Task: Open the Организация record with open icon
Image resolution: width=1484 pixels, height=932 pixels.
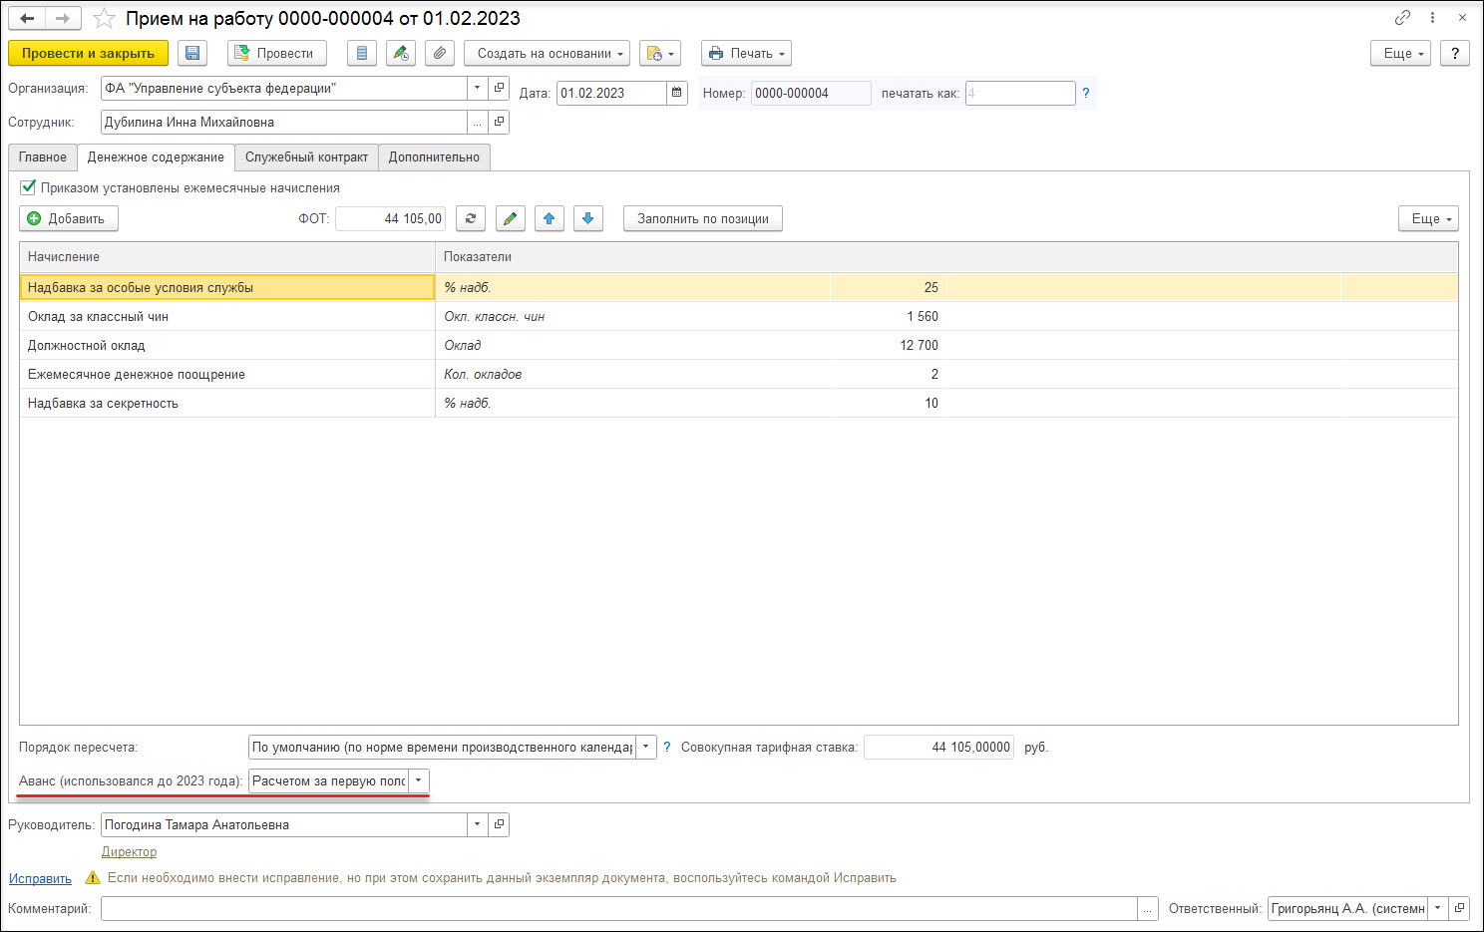Action: (500, 88)
